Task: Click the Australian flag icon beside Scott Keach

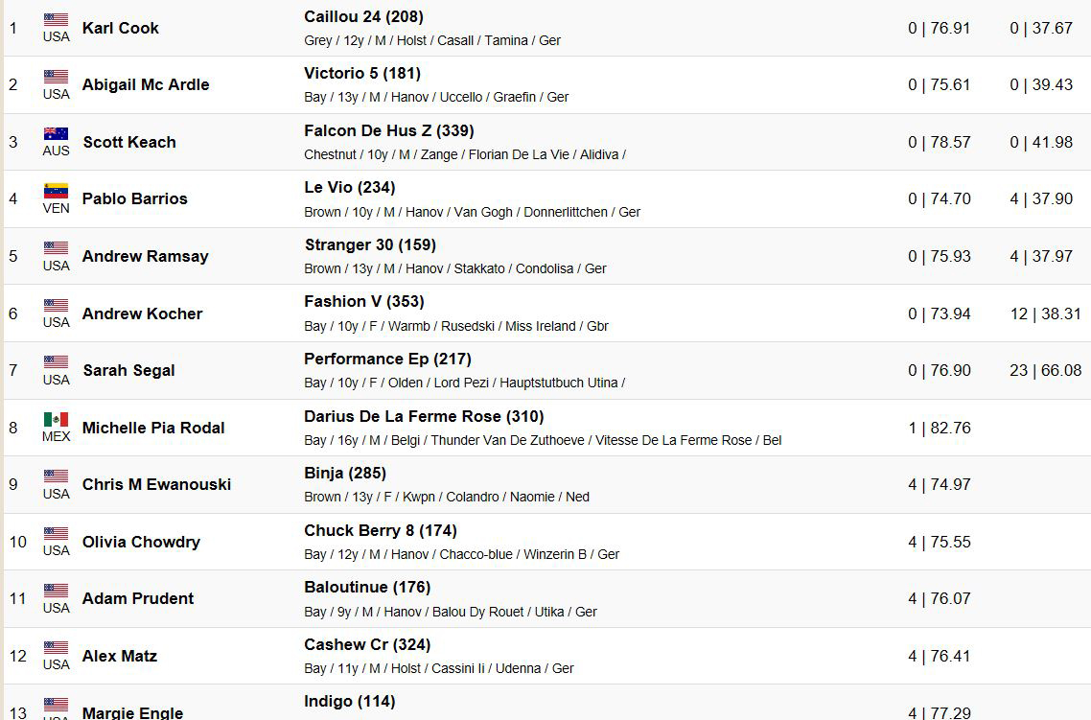Action: 56,133
